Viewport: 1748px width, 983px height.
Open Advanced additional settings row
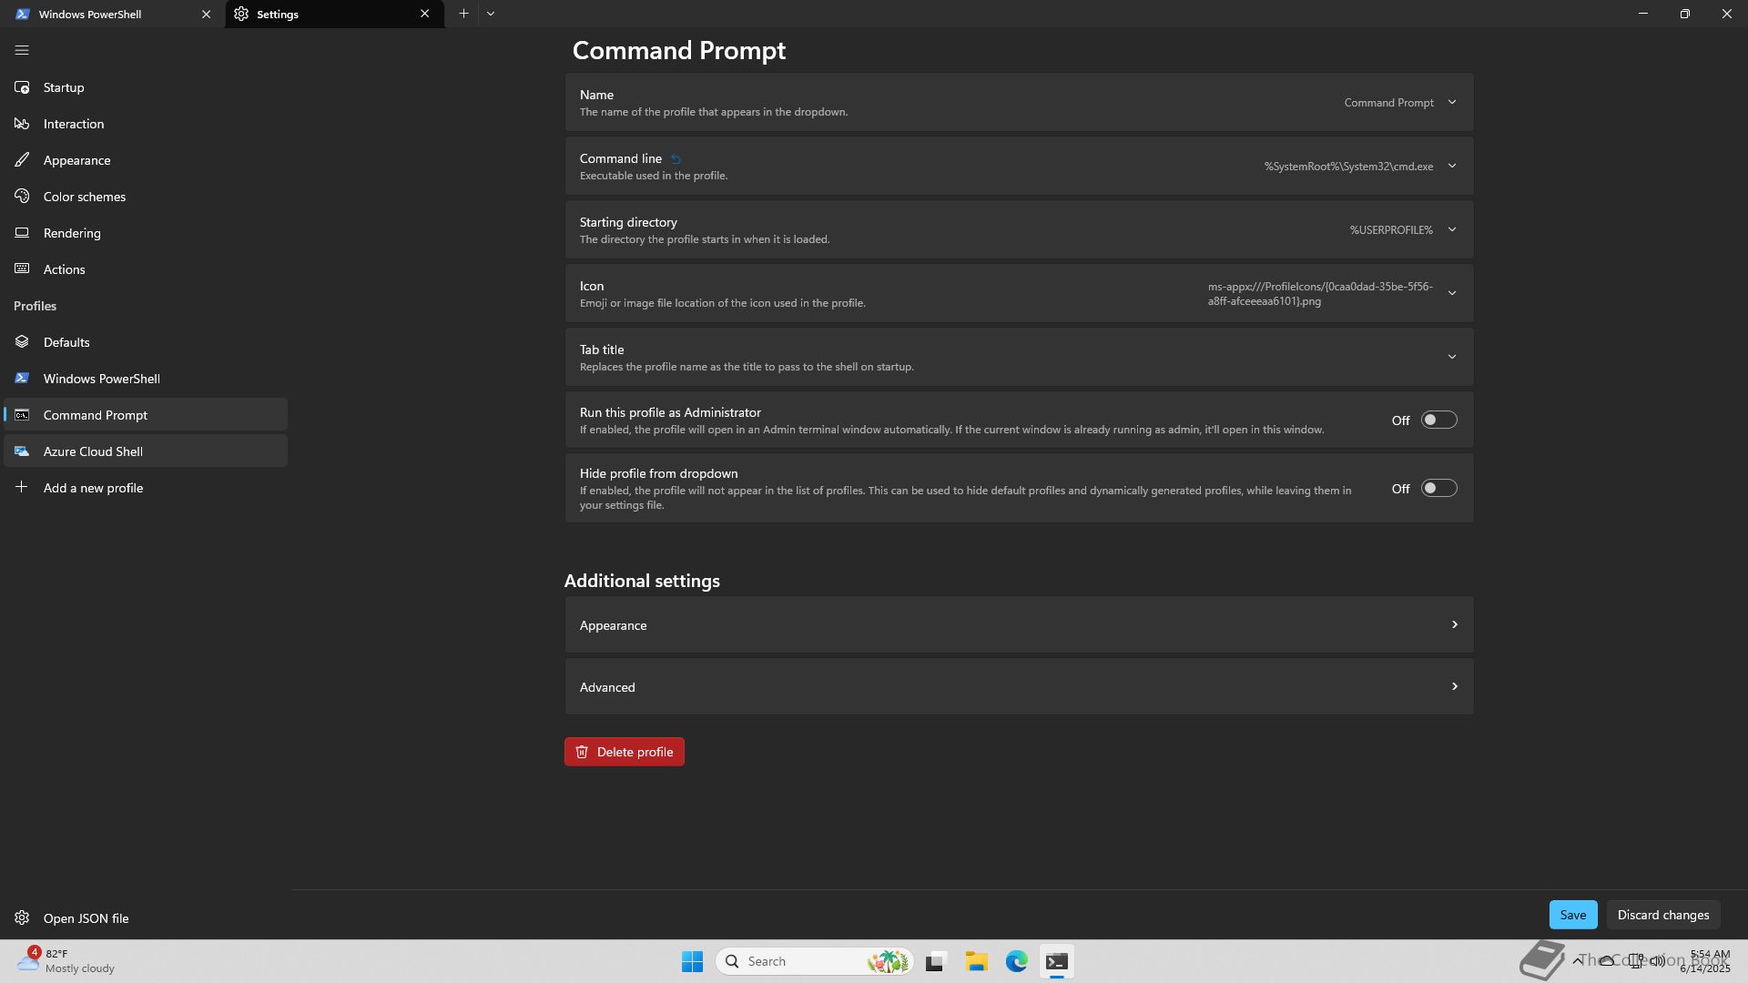coord(1018,687)
